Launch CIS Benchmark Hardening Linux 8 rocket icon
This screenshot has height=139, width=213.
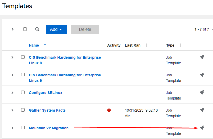coord(202,57)
